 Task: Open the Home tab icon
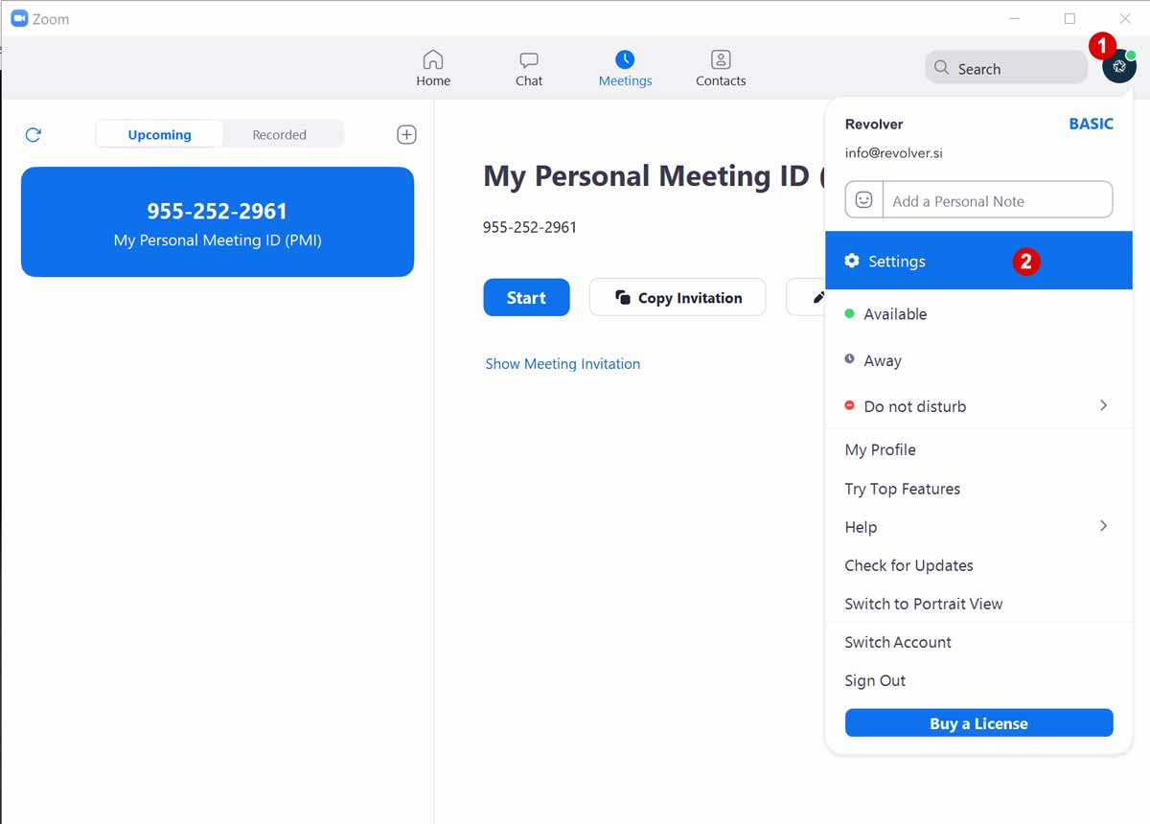tap(433, 59)
